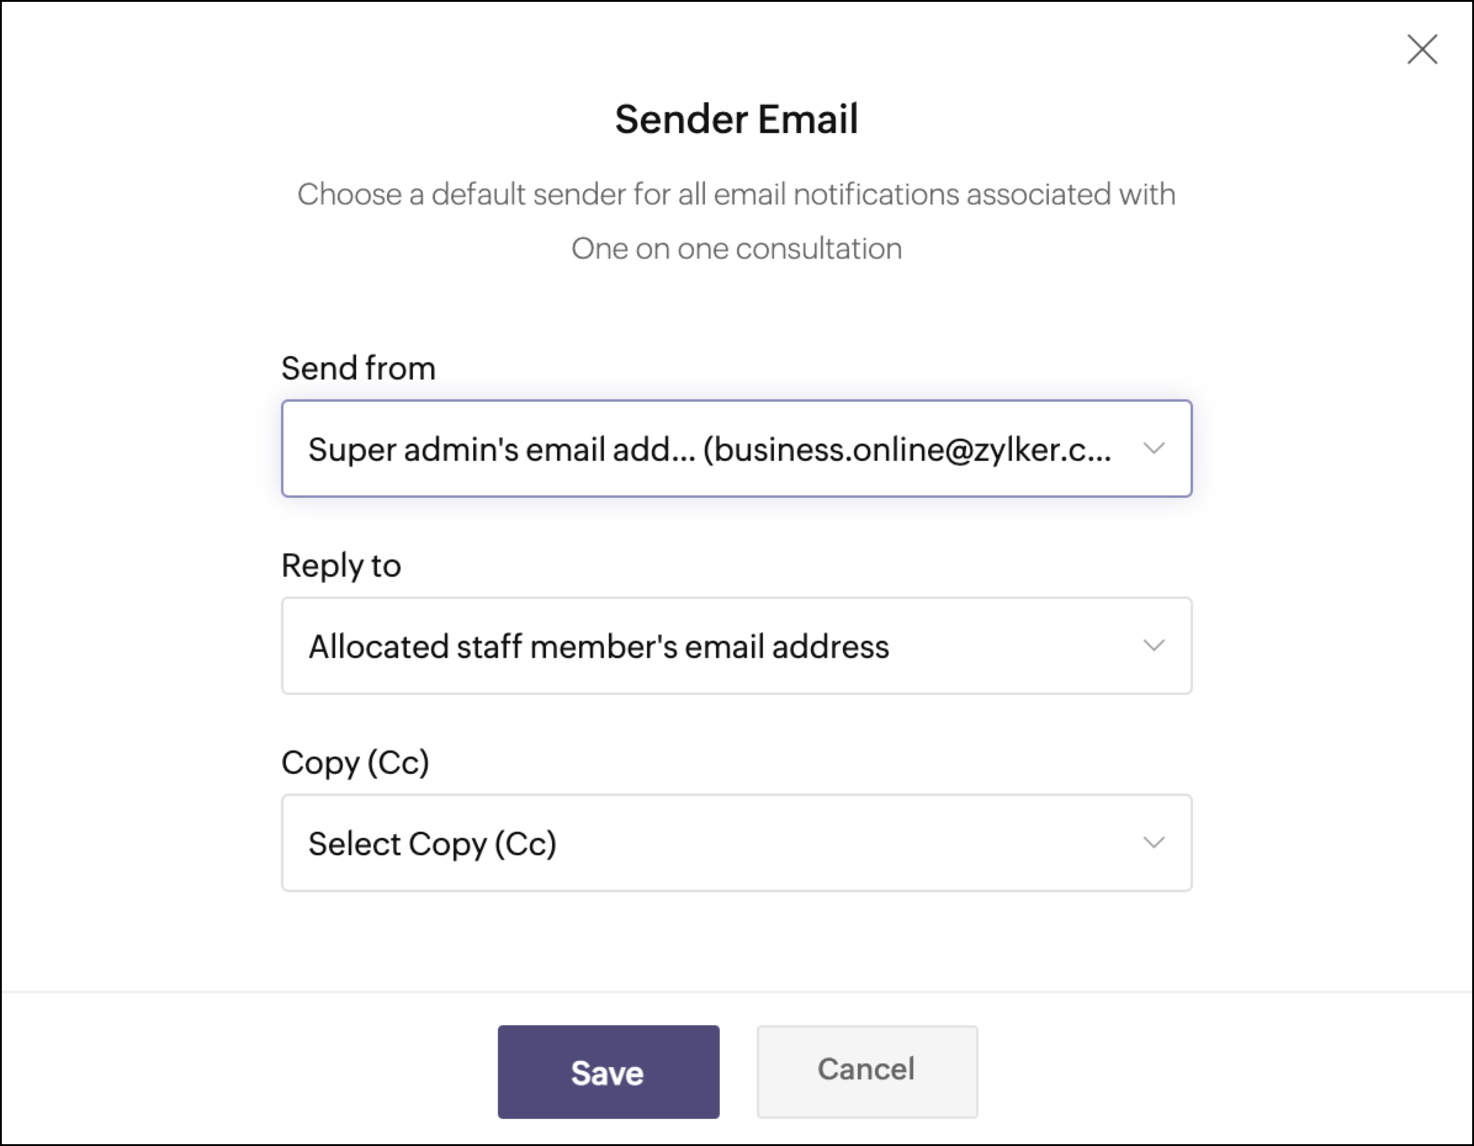This screenshot has width=1474, height=1146.
Task: Expand the Send from chevron arrow
Action: coord(1154,448)
